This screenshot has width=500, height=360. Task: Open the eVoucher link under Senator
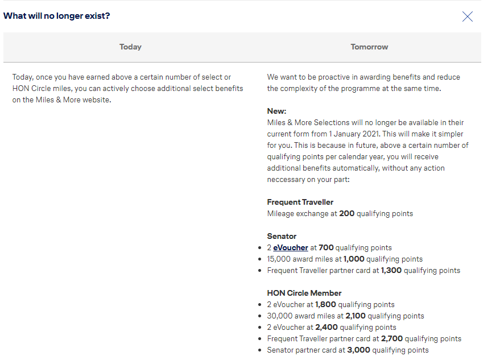tap(291, 247)
